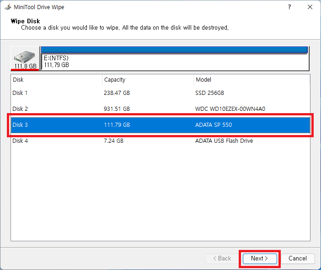The width and height of the screenshot is (321, 270).
Task: Click the SSD 256GB model cell
Action: [209, 93]
